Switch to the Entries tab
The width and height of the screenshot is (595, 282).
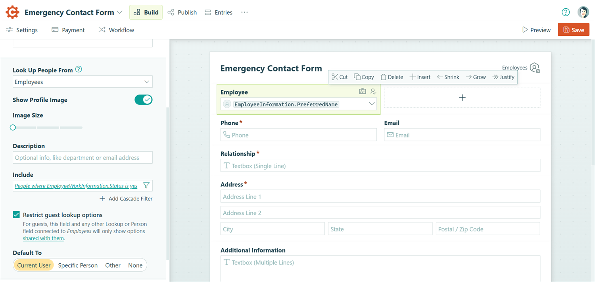[x=219, y=12]
